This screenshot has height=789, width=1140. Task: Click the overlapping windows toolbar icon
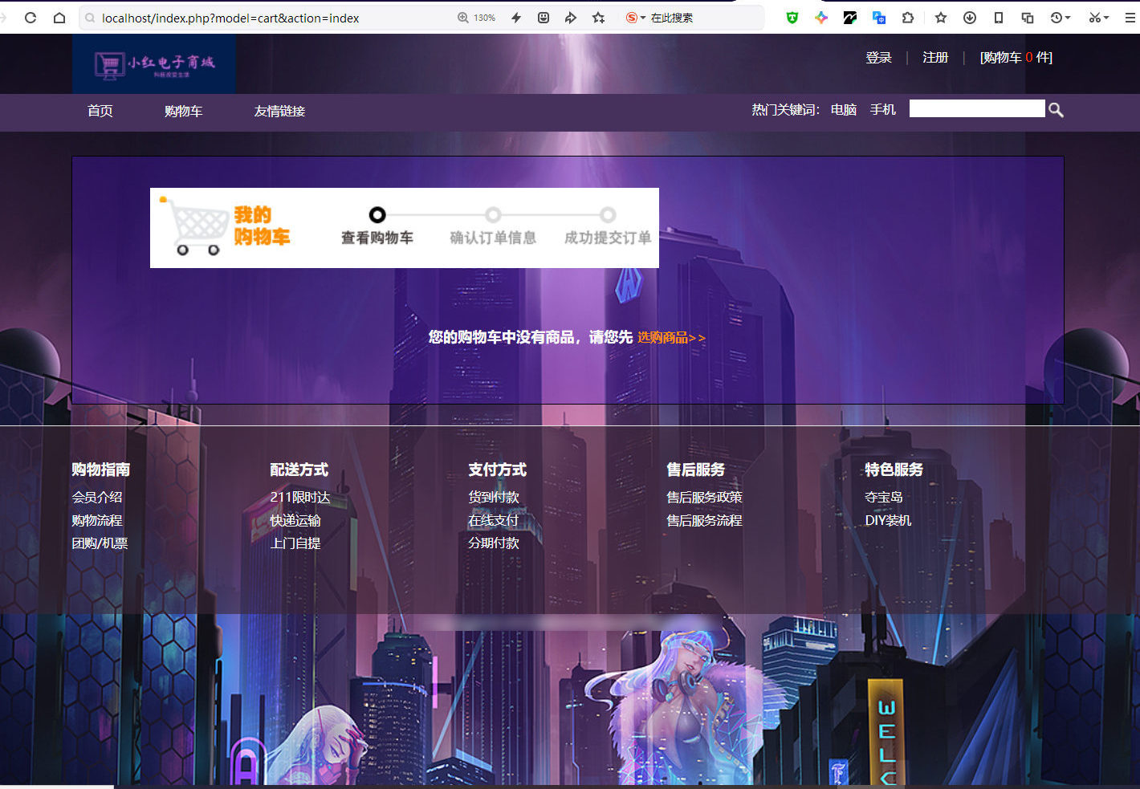(x=1028, y=18)
